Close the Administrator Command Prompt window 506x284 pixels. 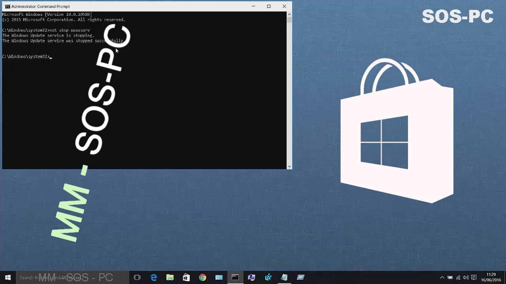pyautogui.click(x=284, y=6)
